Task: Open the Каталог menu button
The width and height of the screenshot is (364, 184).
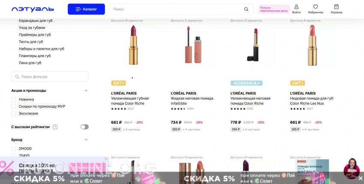Action: 87,9
